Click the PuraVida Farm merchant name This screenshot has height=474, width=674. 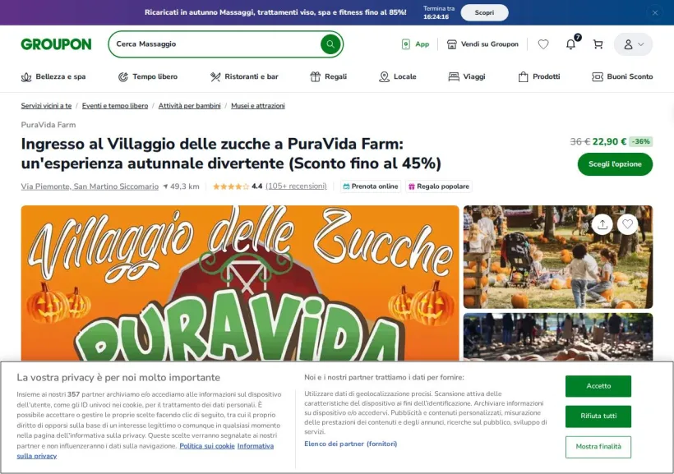(x=48, y=125)
